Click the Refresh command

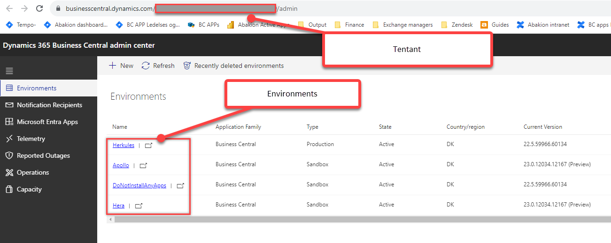tap(158, 66)
